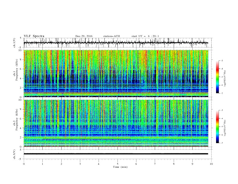238x184 pixels.
Task: Click the "ch.1(V)" waveform axis label
Action: (14, 43)
